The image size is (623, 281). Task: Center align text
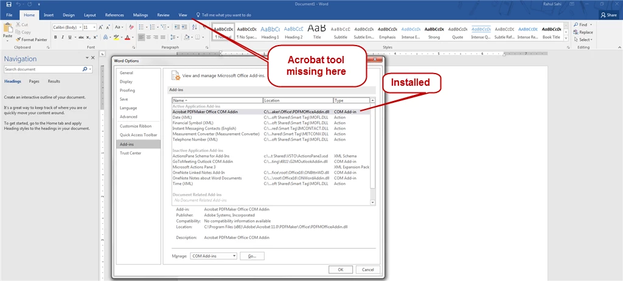point(148,37)
